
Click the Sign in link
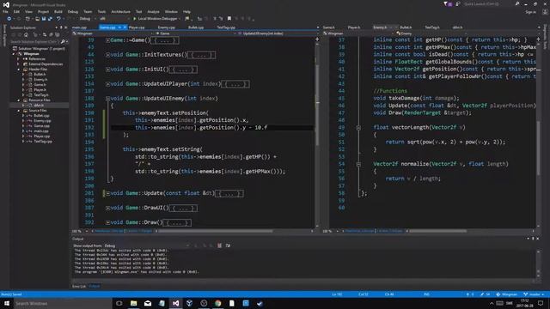coord(531,12)
